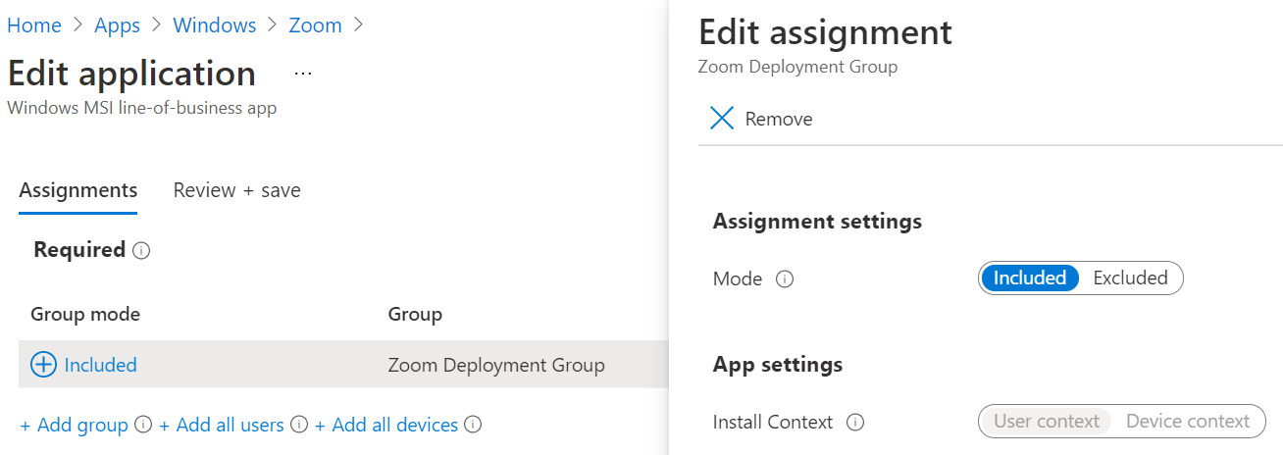Switch to the Assignments tab
This screenshot has height=455, width=1283.
click(x=78, y=190)
